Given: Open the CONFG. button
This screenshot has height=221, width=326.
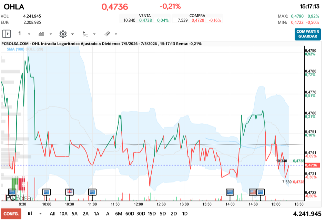Looking at the screenshot, I should (11, 214).
